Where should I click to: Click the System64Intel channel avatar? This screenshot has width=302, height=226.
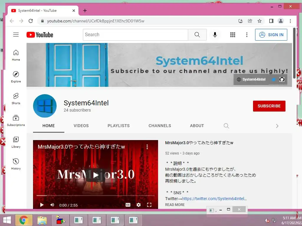click(x=45, y=106)
